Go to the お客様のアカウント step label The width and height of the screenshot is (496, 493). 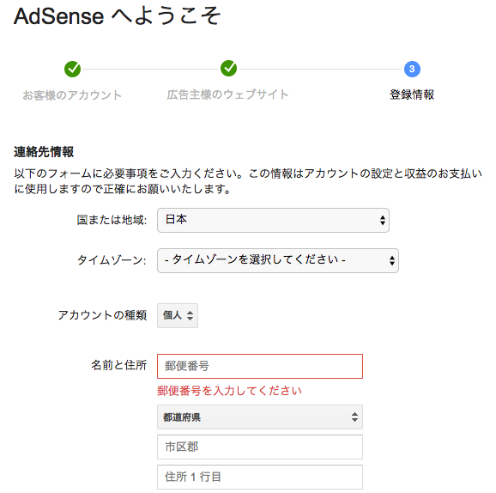[72, 95]
